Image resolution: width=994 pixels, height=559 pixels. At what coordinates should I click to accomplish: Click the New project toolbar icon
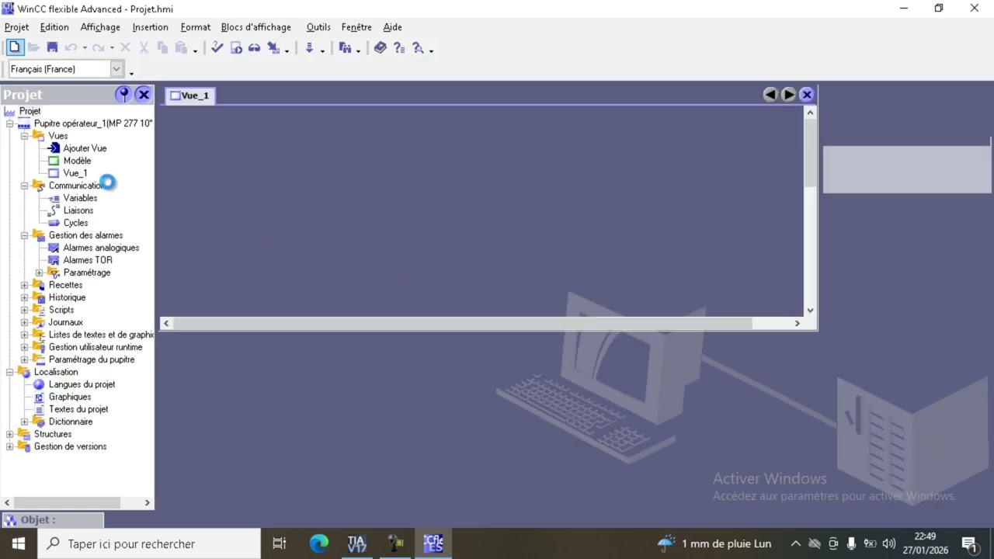(14, 47)
